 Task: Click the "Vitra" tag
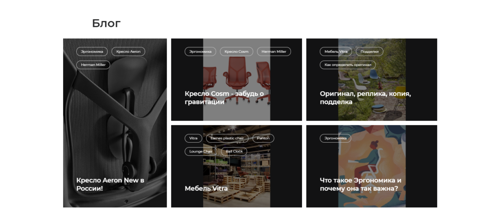click(x=193, y=138)
